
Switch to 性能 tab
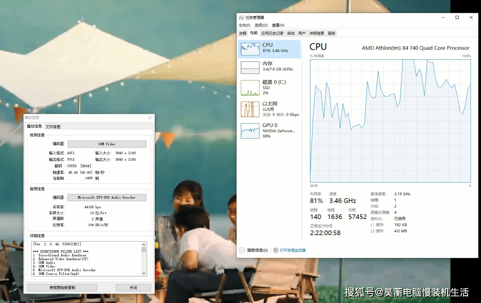point(254,33)
